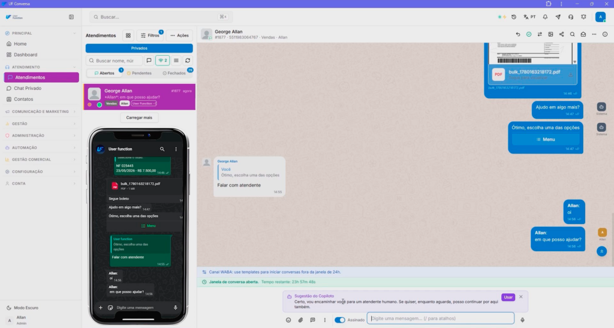Screen dimensions: 614x328
Task: Search within conversation using magnifier icon
Action: [x=572, y=34]
